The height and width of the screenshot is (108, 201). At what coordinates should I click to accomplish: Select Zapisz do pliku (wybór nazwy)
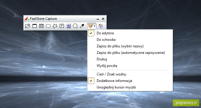tap(130, 46)
